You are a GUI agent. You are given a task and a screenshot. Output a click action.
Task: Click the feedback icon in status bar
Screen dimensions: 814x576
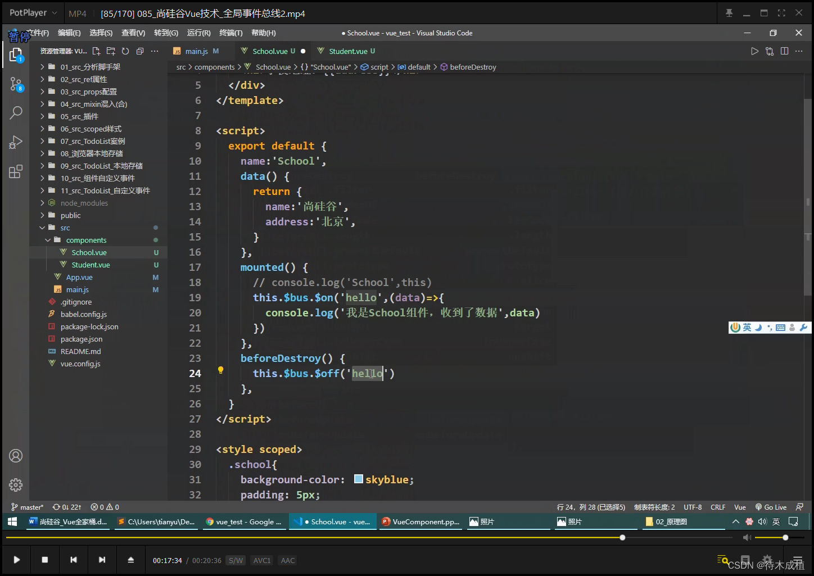point(799,507)
